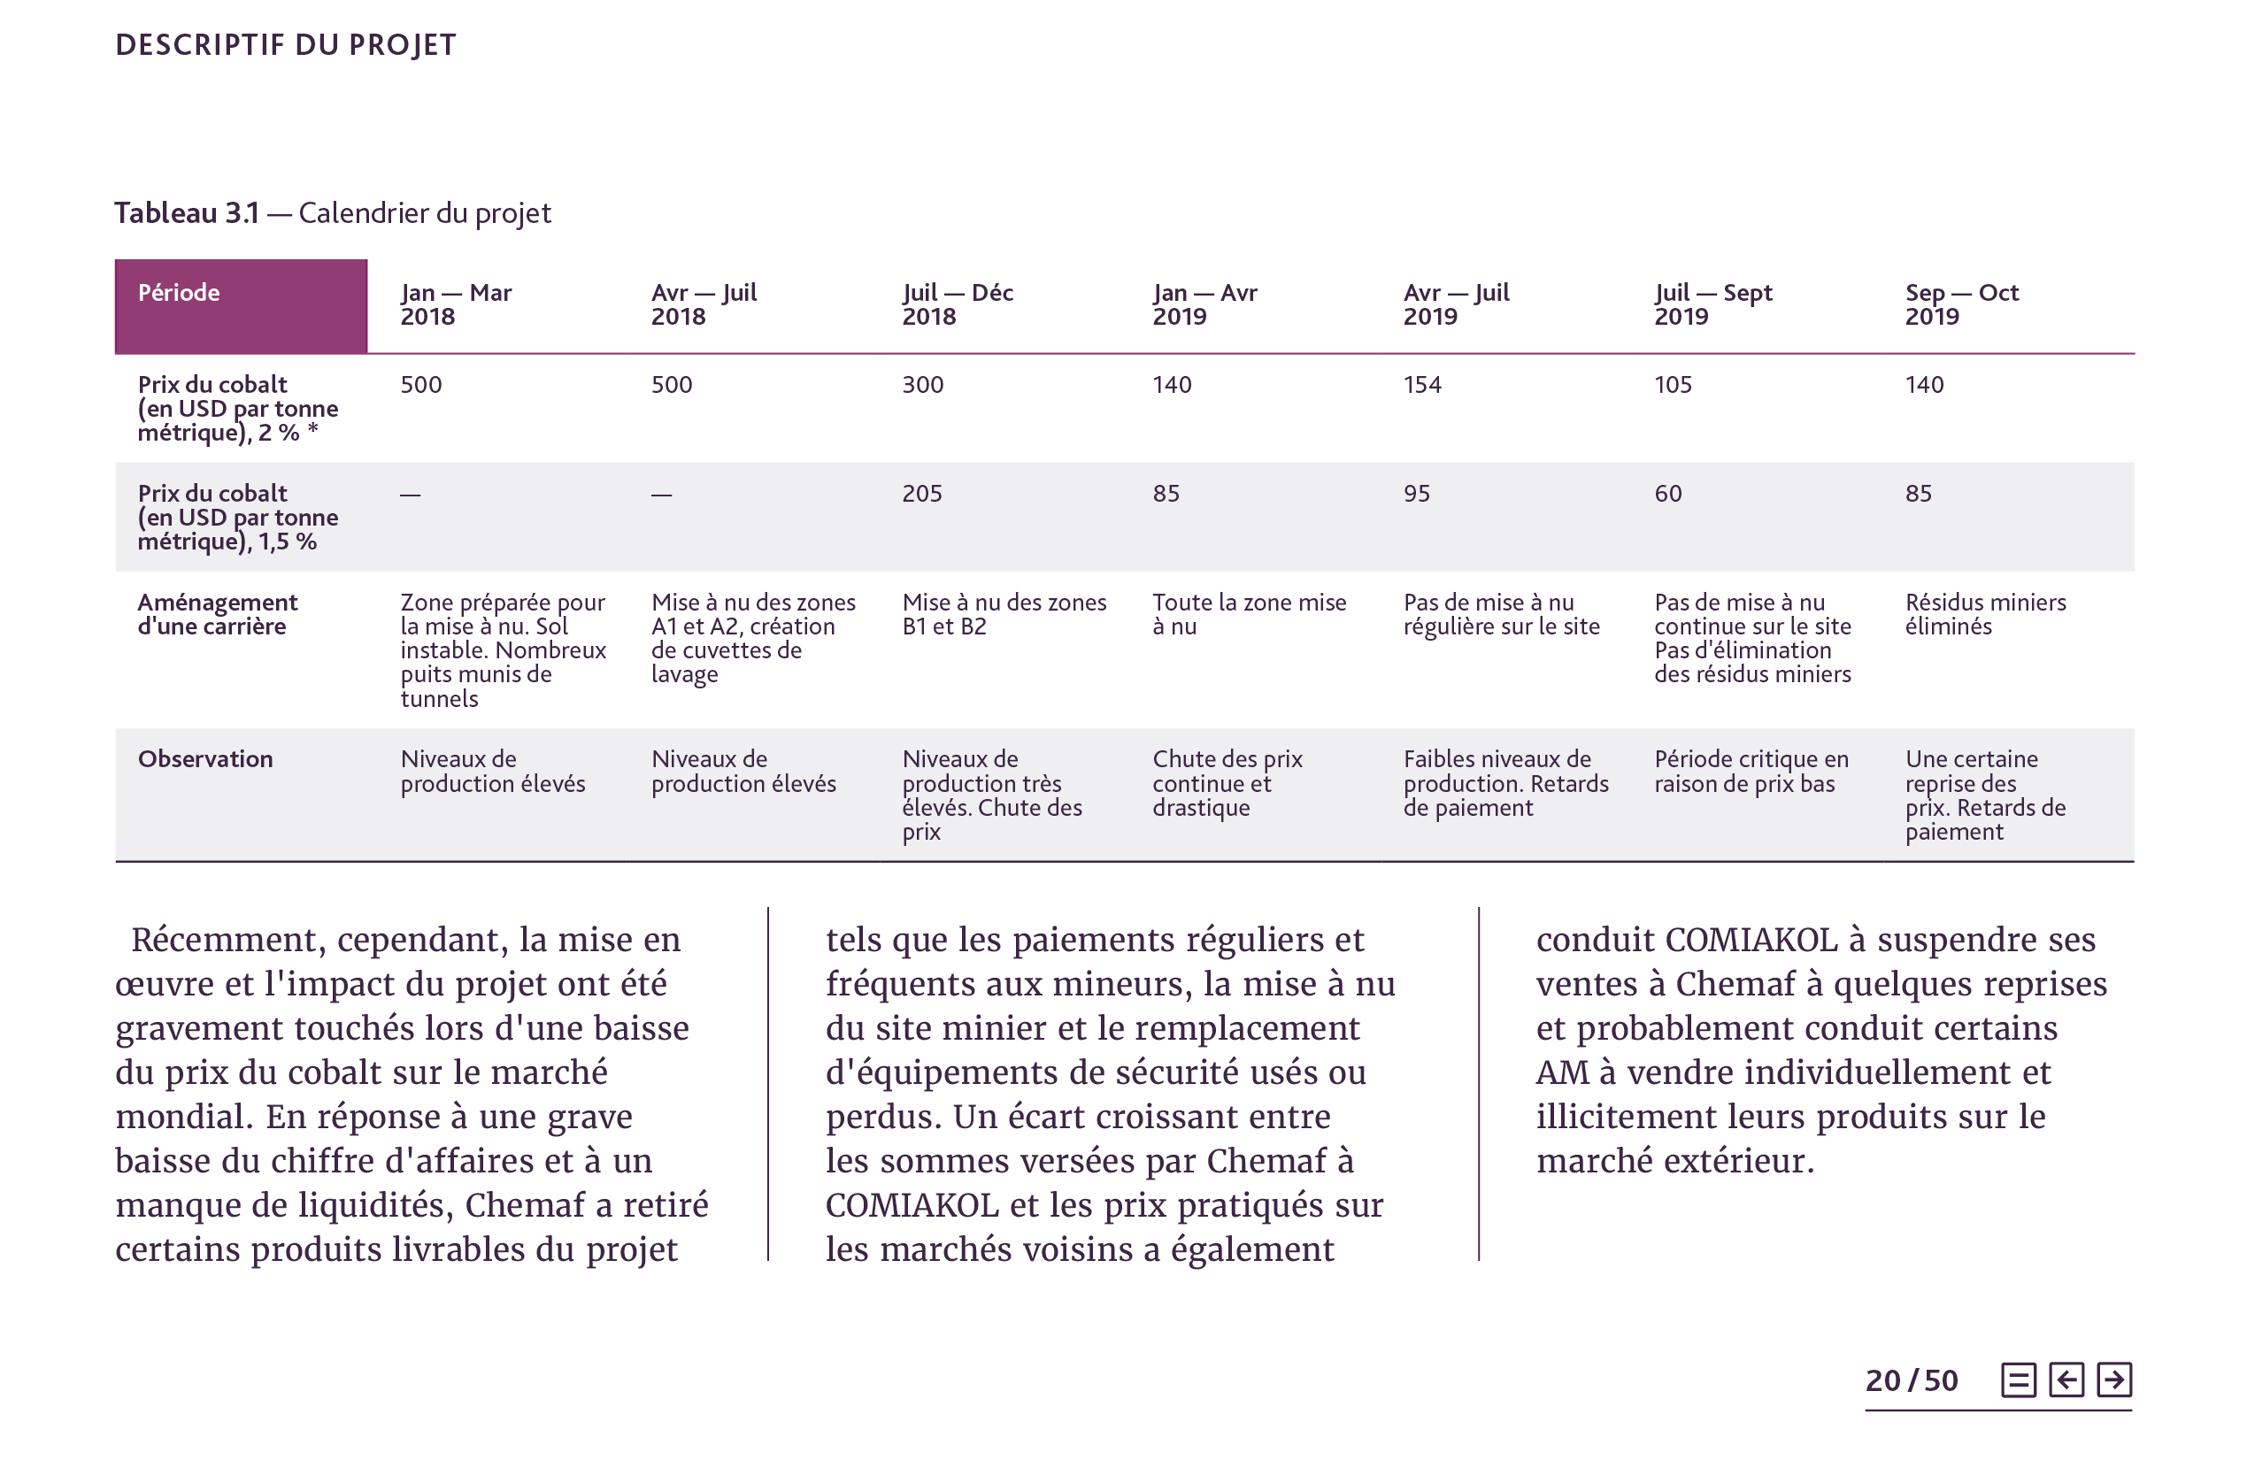Click the Résidus miniers éliminés cell
The width and height of the screenshot is (2247, 1460).
pyautogui.click(x=1984, y=614)
